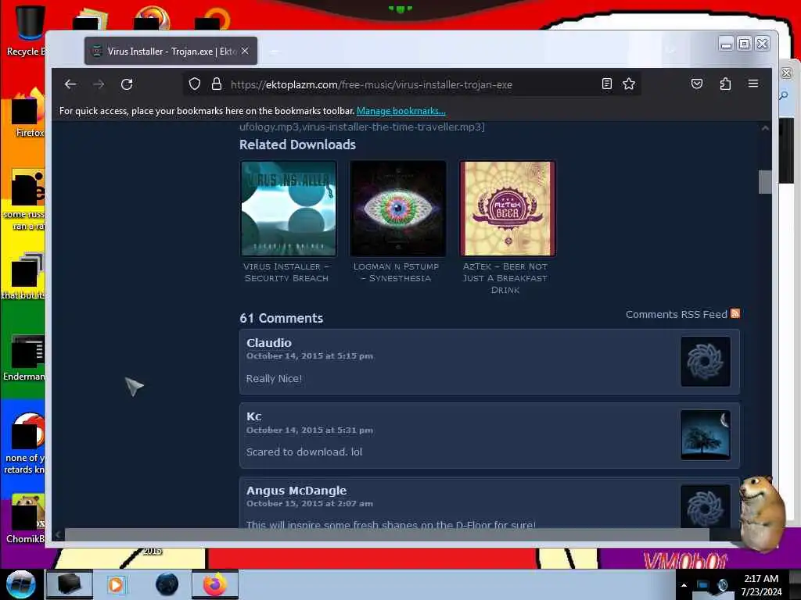Click timestamp October 14, 2015 at 5:31 pm

click(310, 430)
